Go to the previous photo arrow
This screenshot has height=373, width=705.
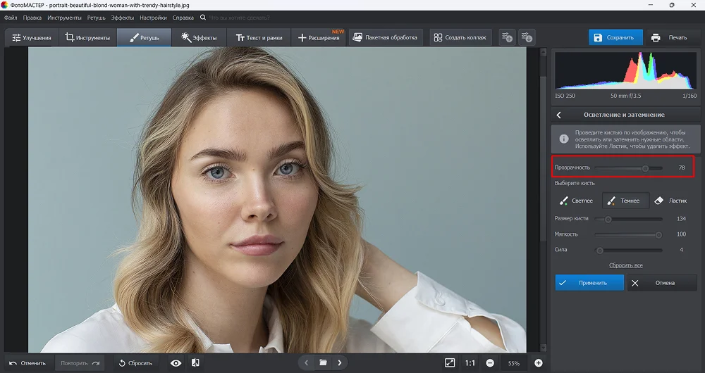point(306,362)
